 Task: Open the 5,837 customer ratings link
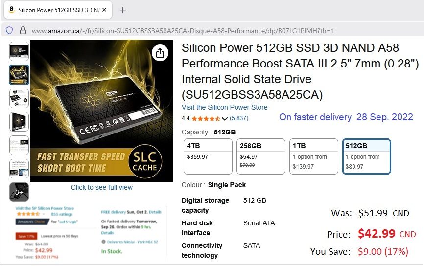(239, 118)
